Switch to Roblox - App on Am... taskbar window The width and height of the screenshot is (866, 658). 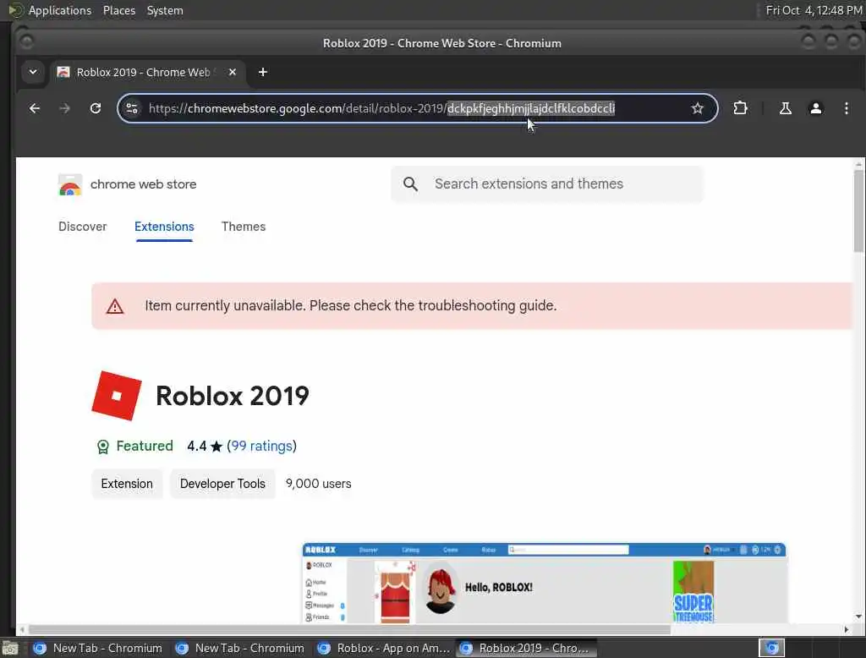pos(385,648)
